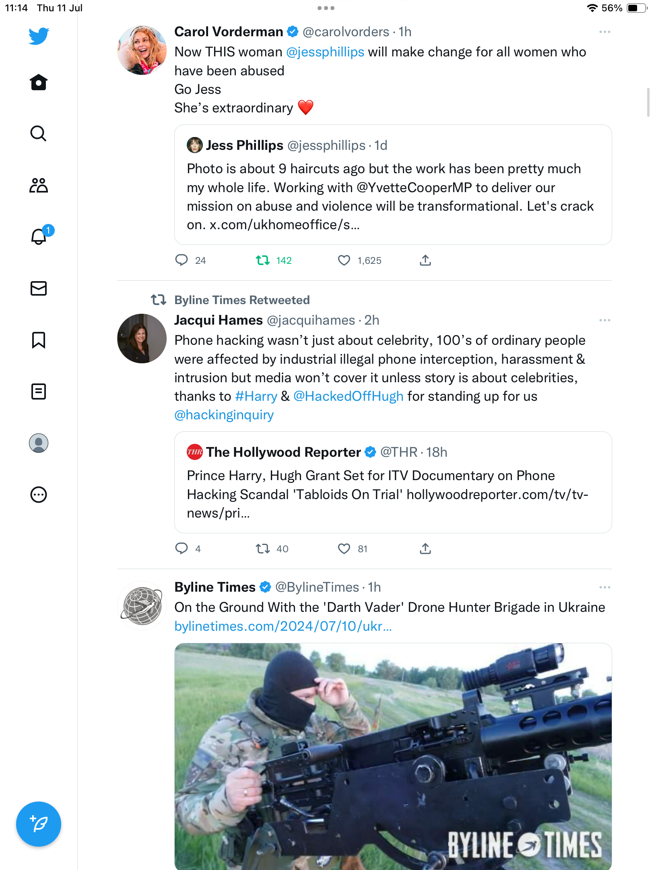Open more options on Jacqui Hames' tweet

605,320
